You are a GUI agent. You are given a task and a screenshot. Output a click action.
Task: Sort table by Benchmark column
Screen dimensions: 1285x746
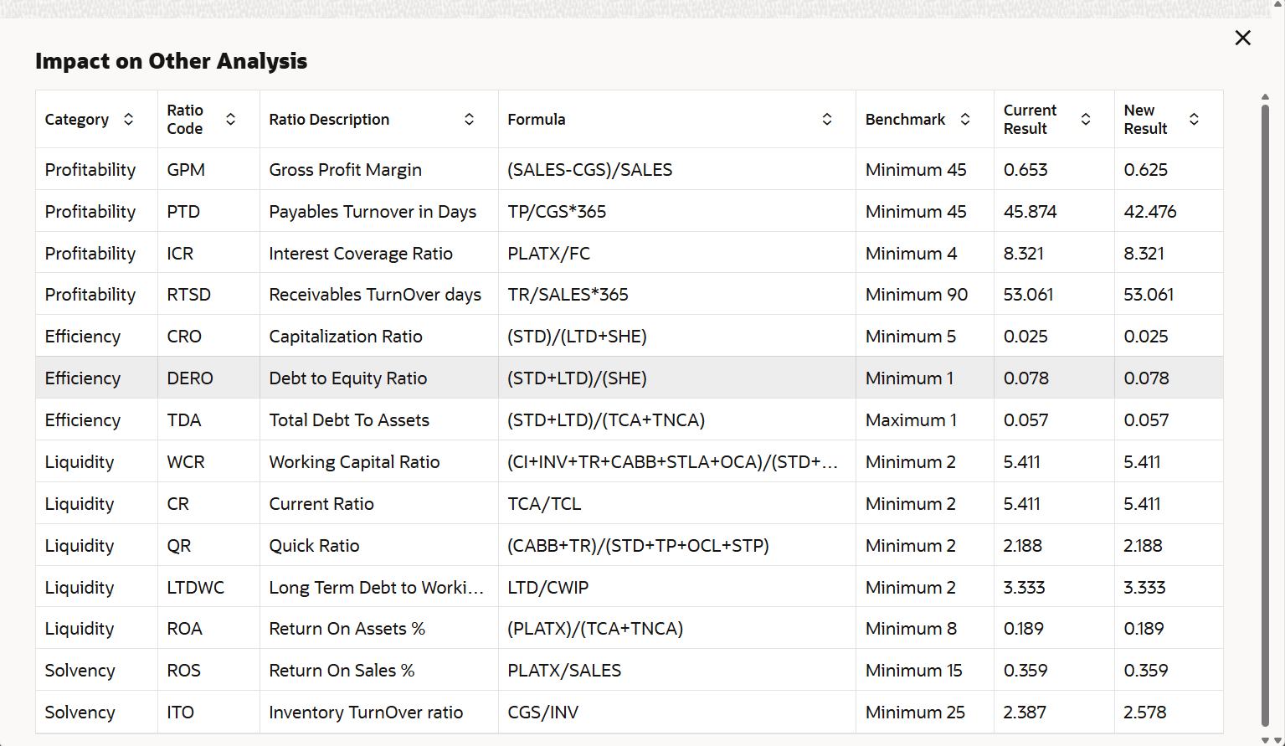965,120
